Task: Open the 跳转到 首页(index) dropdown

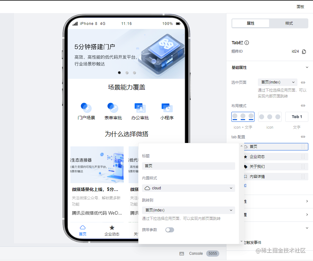Action: point(188,210)
